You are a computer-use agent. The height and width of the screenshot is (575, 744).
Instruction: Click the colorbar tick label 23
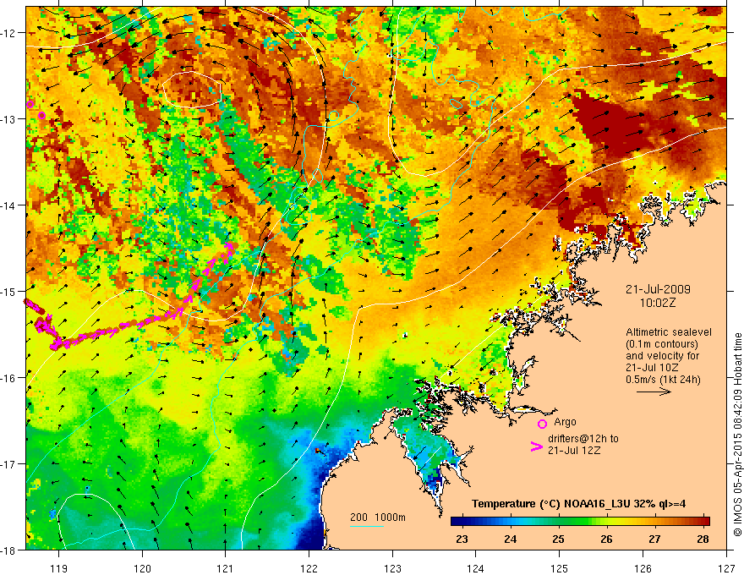462,539
